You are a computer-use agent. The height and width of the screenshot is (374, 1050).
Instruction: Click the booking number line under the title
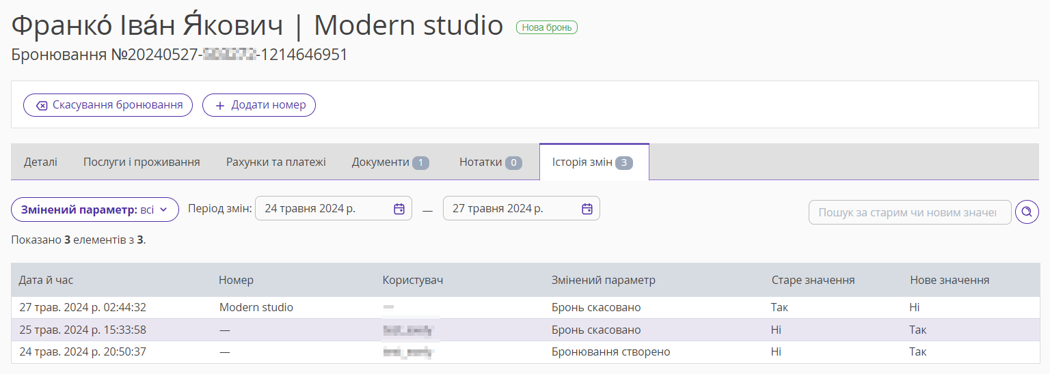click(x=180, y=55)
